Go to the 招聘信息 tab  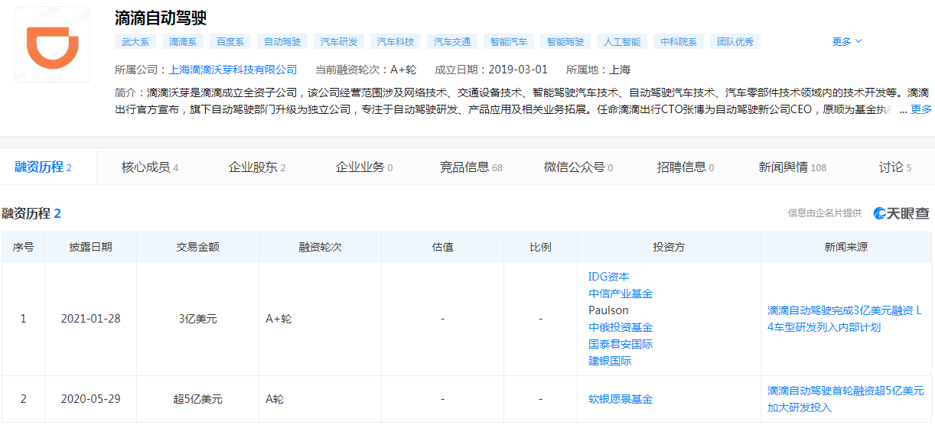coord(686,167)
